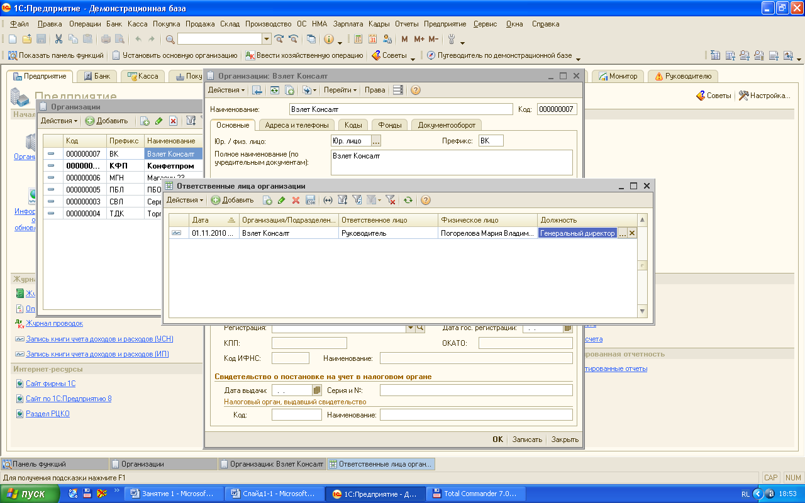Viewport: 805px width, 503px height.
Task: Open Действия dropdown in Ответственные лица window
Action: point(185,200)
